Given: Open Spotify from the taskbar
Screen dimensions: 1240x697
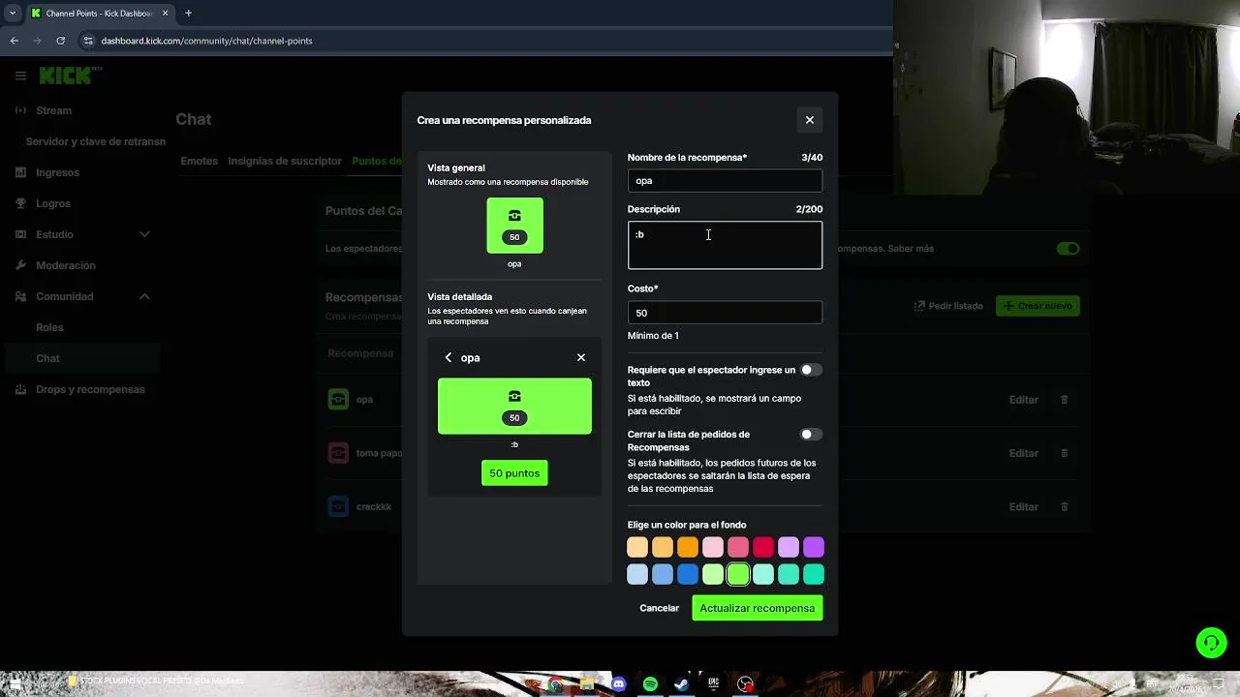Looking at the screenshot, I should coord(650,684).
